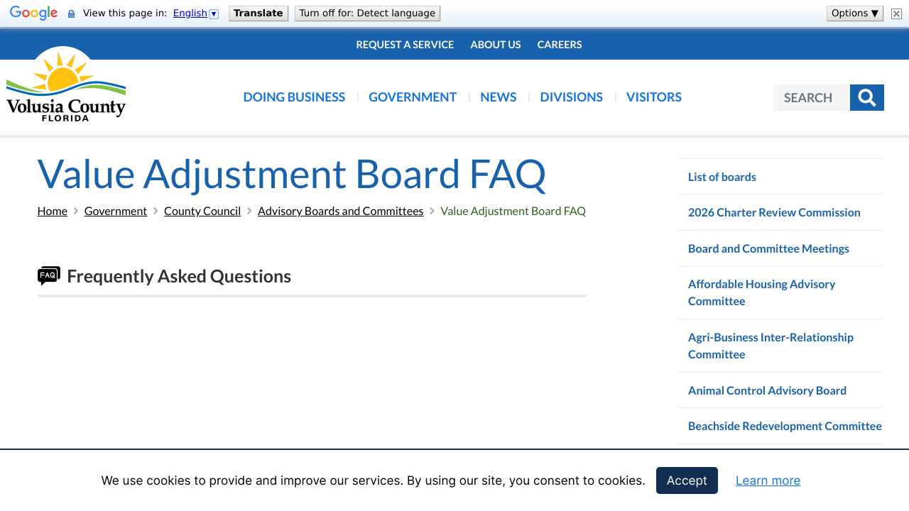The height and width of the screenshot is (511, 909).
Task: Disable translation by clicking 'Turn off for: Detect language'
Action: (367, 13)
